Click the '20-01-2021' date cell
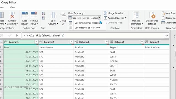The height and width of the screenshot is (99, 176). (21, 94)
